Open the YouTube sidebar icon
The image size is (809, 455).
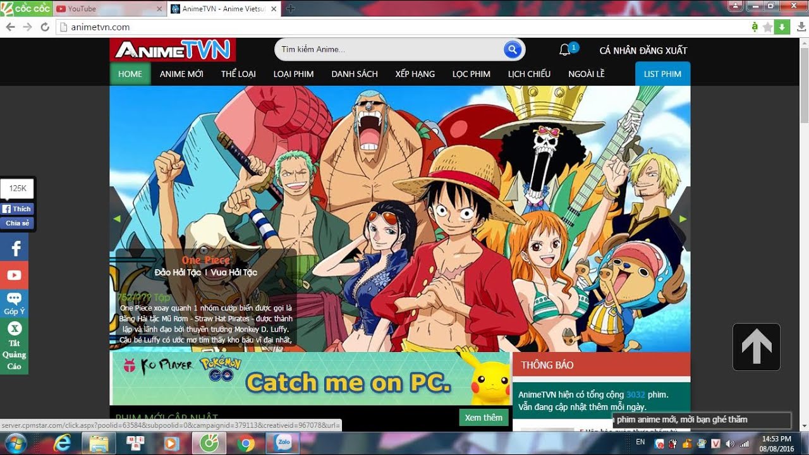click(x=14, y=275)
